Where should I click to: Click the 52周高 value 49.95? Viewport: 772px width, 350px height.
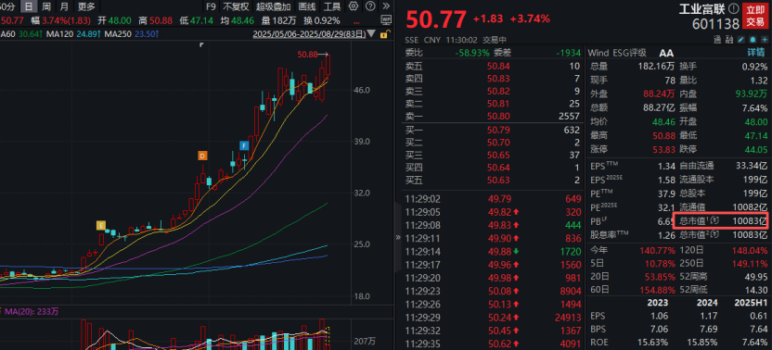pos(755,276)
